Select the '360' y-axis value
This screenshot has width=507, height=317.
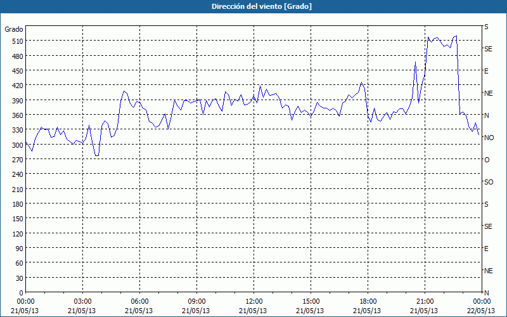point(18,115)
